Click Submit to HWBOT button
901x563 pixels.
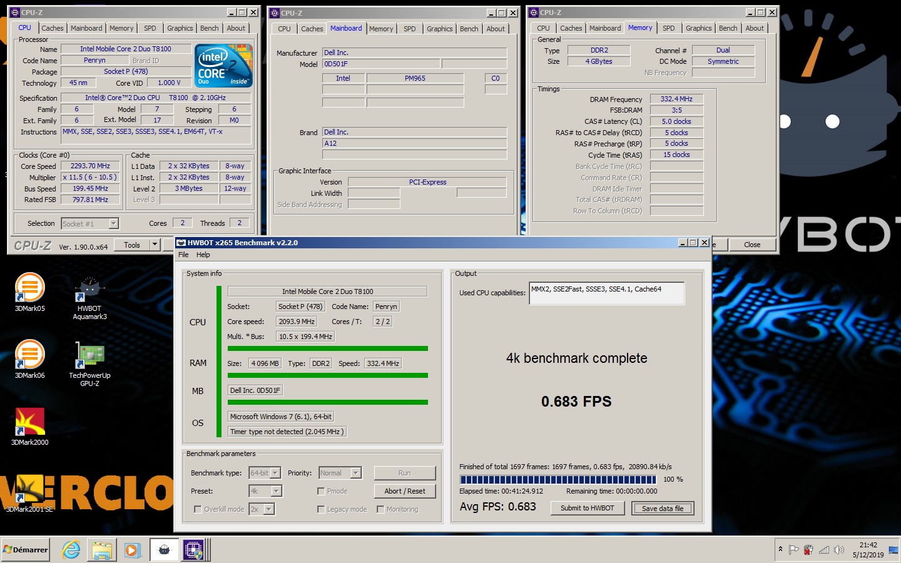click(587, 508)
